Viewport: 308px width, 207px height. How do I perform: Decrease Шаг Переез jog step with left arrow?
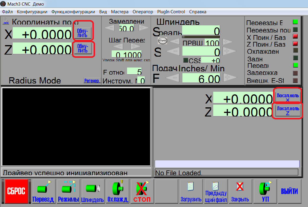118,46
